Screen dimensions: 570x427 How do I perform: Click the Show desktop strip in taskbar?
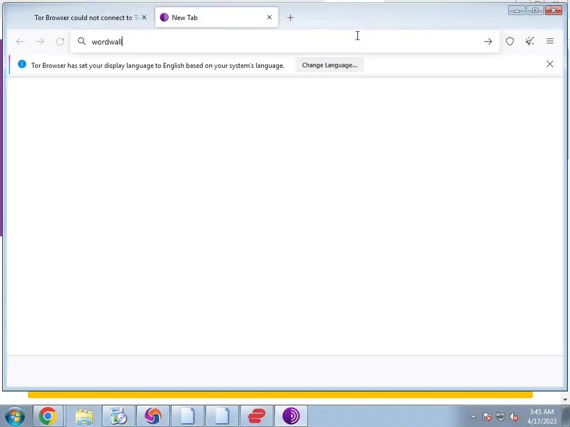pyautogui.click(x=567, y=416)
